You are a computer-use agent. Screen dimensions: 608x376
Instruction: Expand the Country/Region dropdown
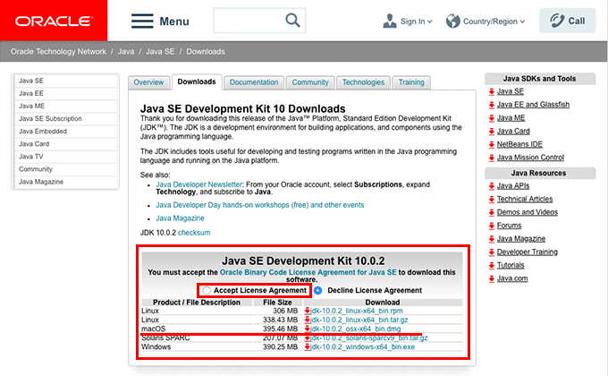(x=522, y=21)
